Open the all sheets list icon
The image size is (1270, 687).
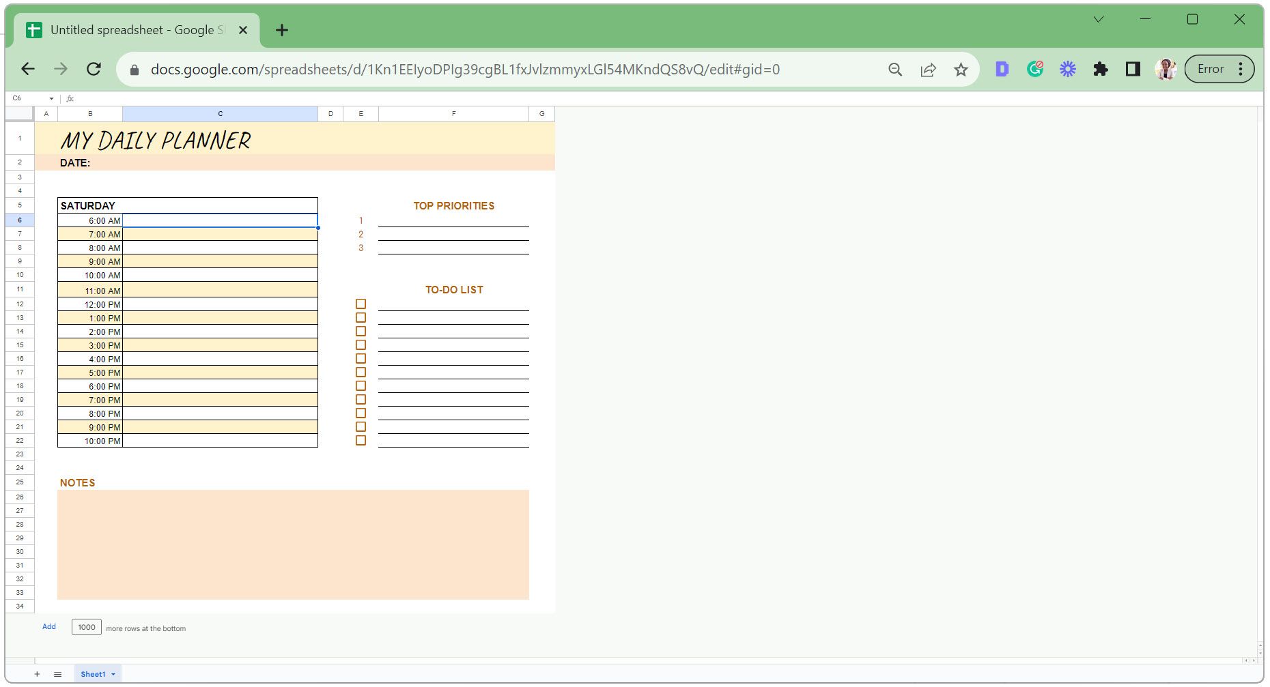point(58,674)
